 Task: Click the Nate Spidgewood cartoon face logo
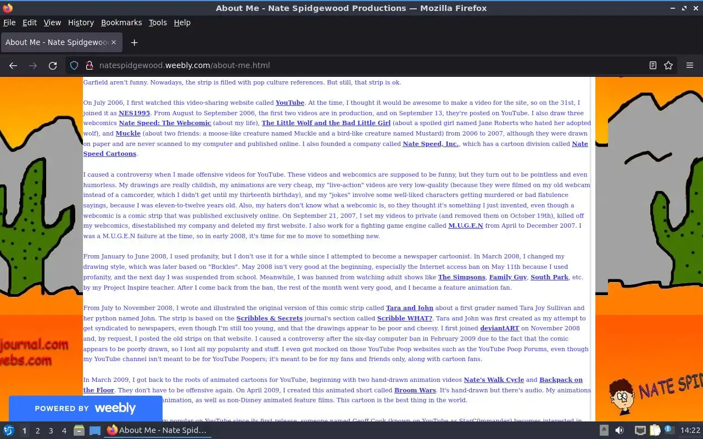coord(622,396)
